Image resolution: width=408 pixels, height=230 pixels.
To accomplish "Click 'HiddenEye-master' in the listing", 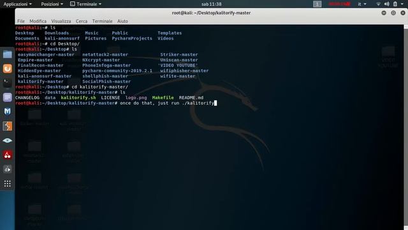I will (39, 71).
